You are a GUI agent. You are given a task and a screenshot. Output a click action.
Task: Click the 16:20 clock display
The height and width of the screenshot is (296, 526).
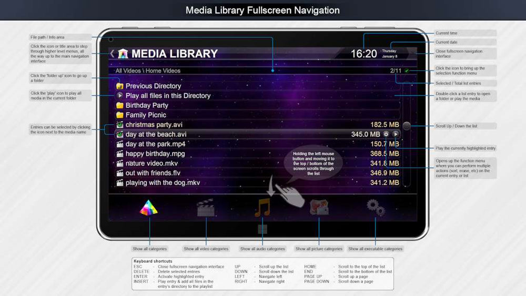coord(363,54)
